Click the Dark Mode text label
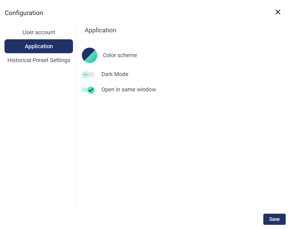The height and width of the screenshot is (229, 291). pos(115,74)
